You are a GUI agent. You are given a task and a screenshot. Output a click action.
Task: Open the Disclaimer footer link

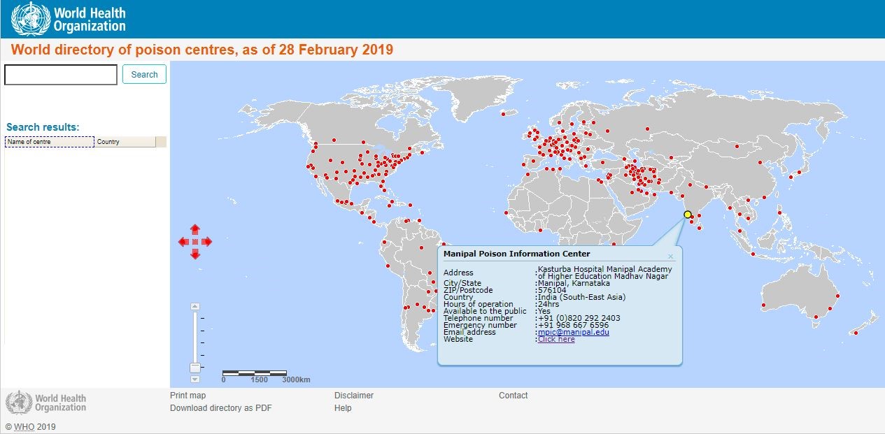353,396
